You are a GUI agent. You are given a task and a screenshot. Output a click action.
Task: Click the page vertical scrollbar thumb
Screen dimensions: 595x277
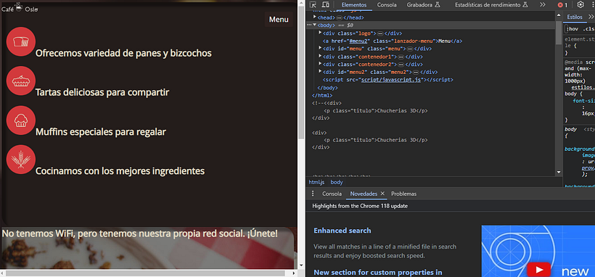[x=301, y=72]
